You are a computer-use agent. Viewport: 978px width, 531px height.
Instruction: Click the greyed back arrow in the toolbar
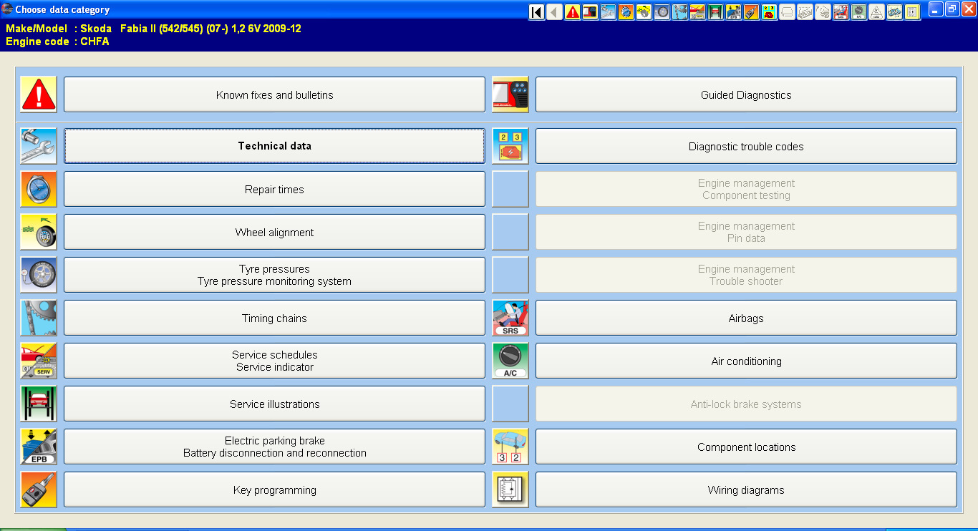pos(554,12)
